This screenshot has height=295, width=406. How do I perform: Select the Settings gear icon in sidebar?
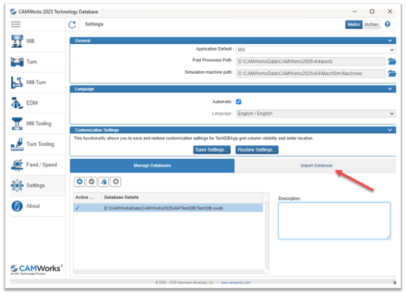[17, 185]
